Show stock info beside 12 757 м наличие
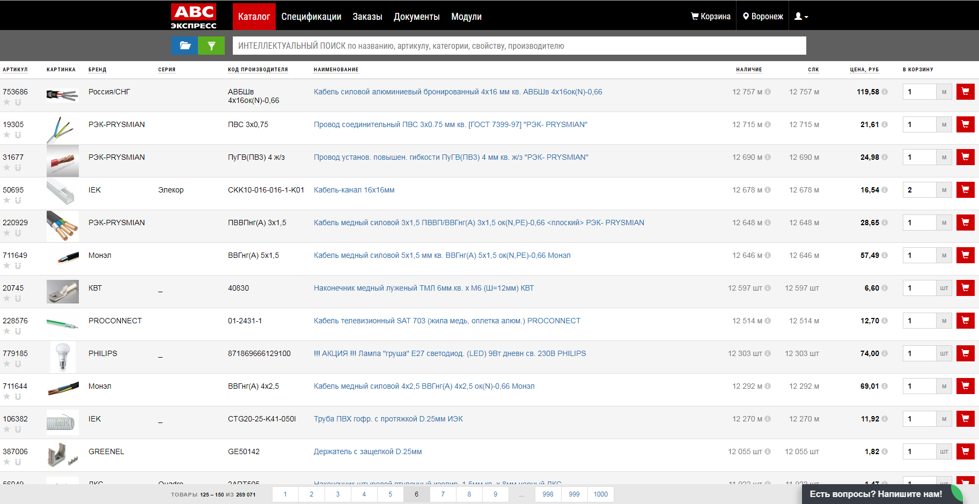979x504 pixels. pos(768,92)
